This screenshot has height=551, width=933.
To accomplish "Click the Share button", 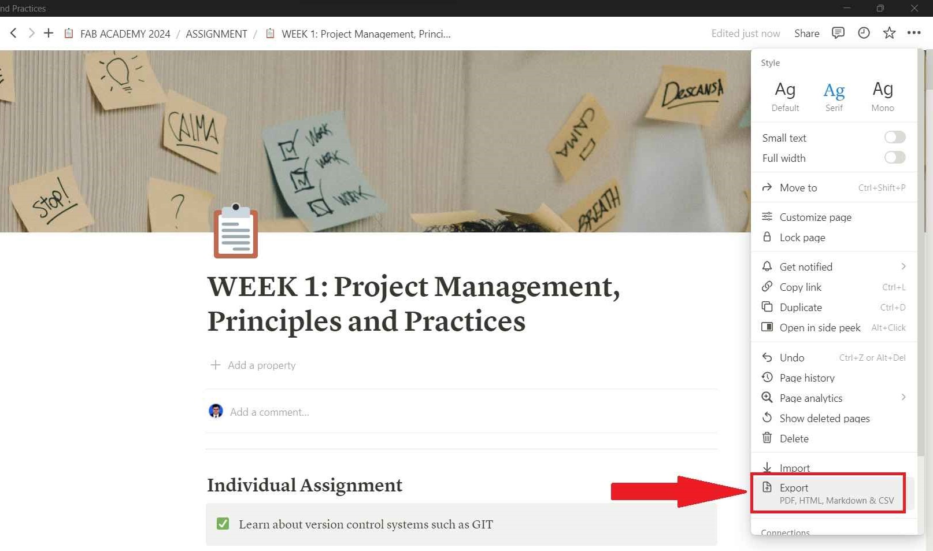I will tap(806, 34).
